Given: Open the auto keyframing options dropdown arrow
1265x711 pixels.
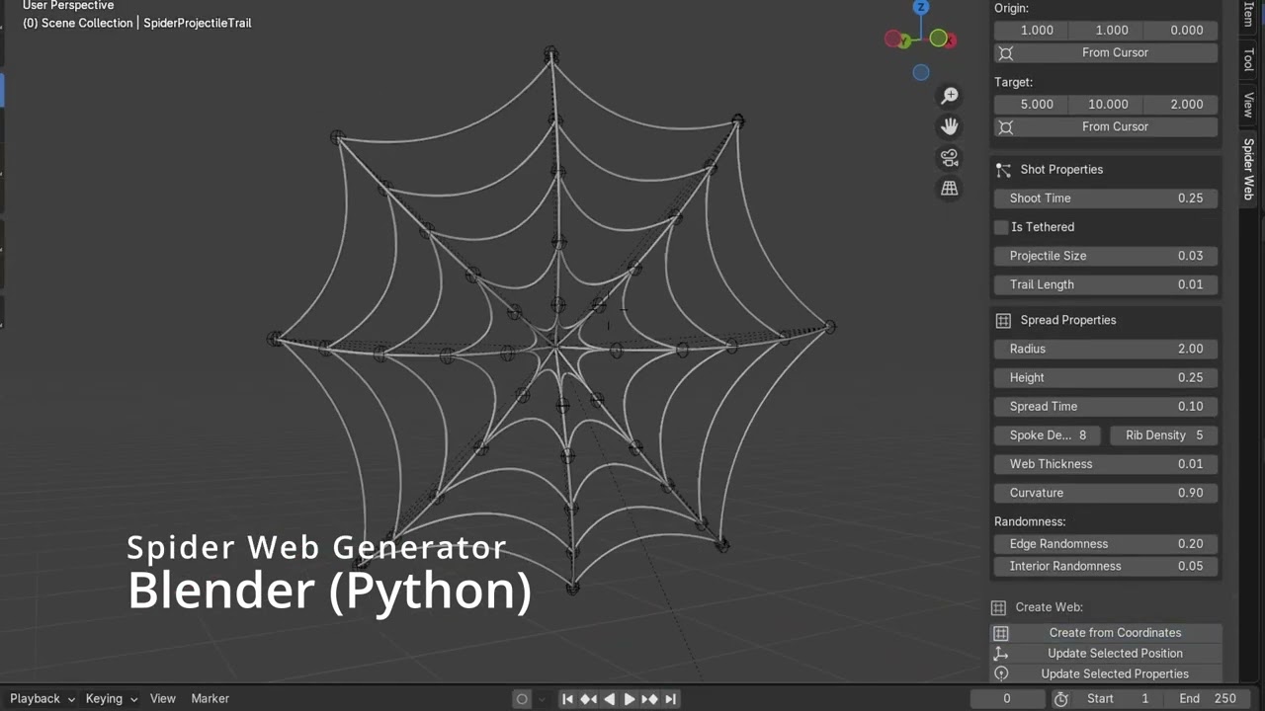Looking at the screenshot, I should [x=542, y=699].
